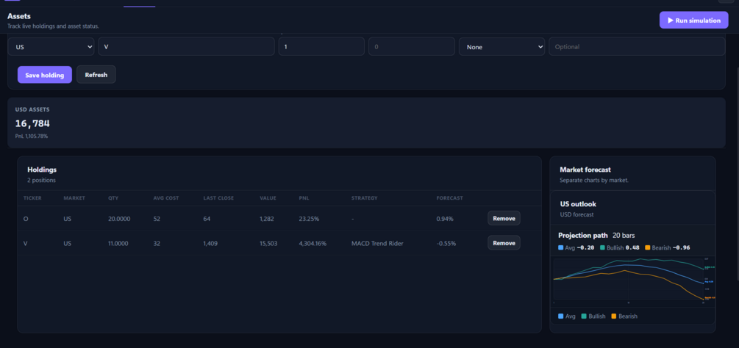Click quantity 20.0000 cell

pyautogui.click(x=119, y=219)
